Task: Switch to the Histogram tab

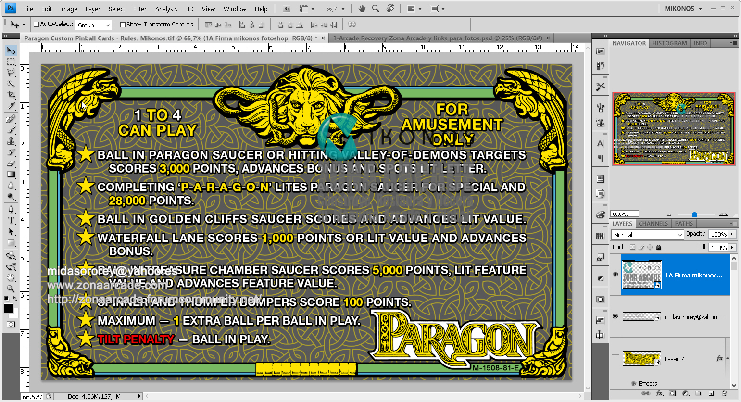Action: tap(669, 43)
